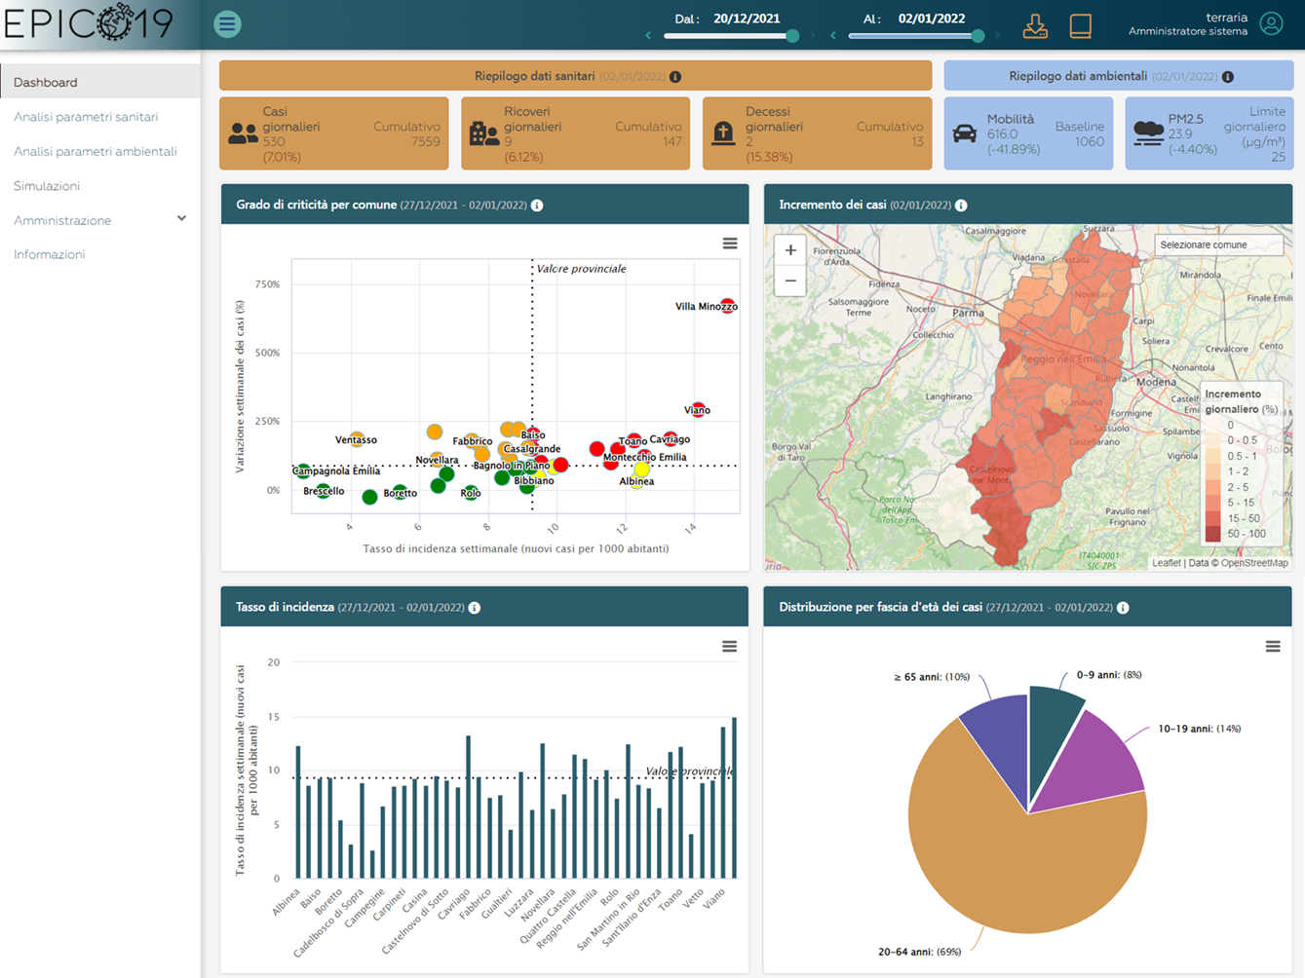Open Analisi parametri sanitari
The image size is (1305, 978).
[86, 117]
